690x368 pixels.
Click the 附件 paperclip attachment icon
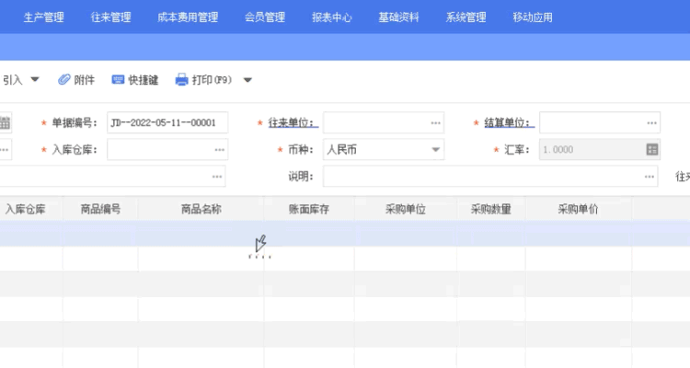pyautogui.click(x=63, y=80)
